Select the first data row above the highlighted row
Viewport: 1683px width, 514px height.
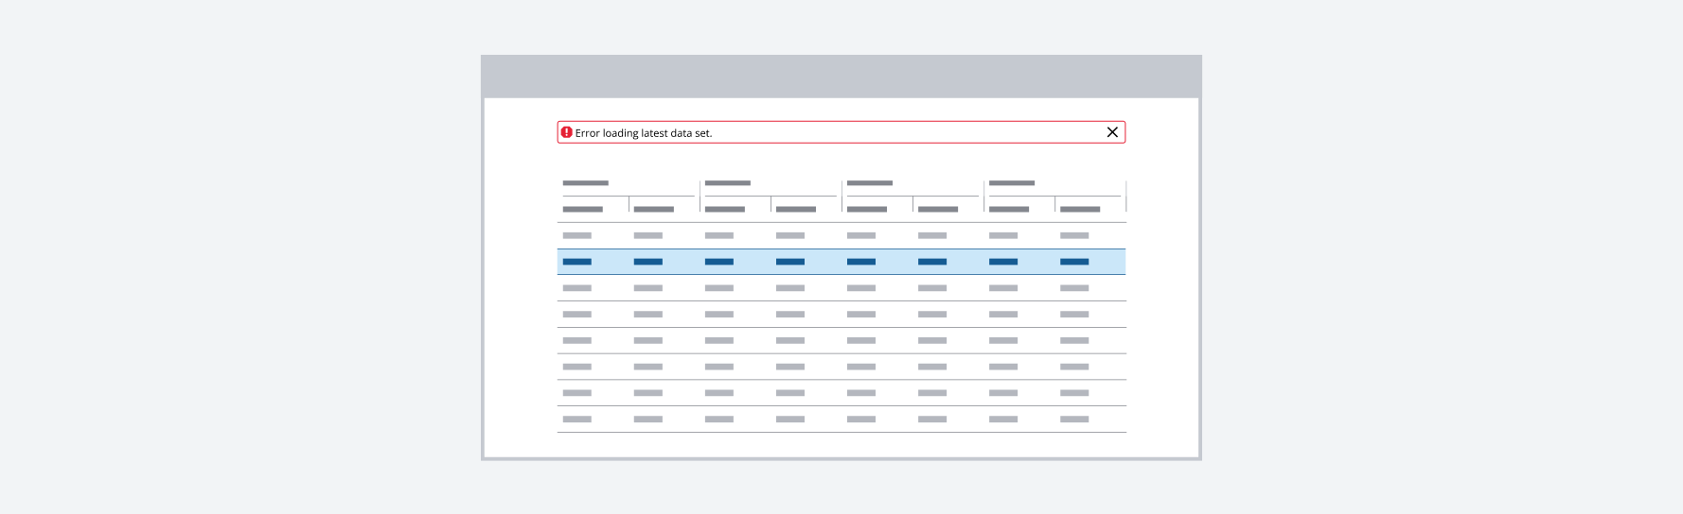coord(841,235)
